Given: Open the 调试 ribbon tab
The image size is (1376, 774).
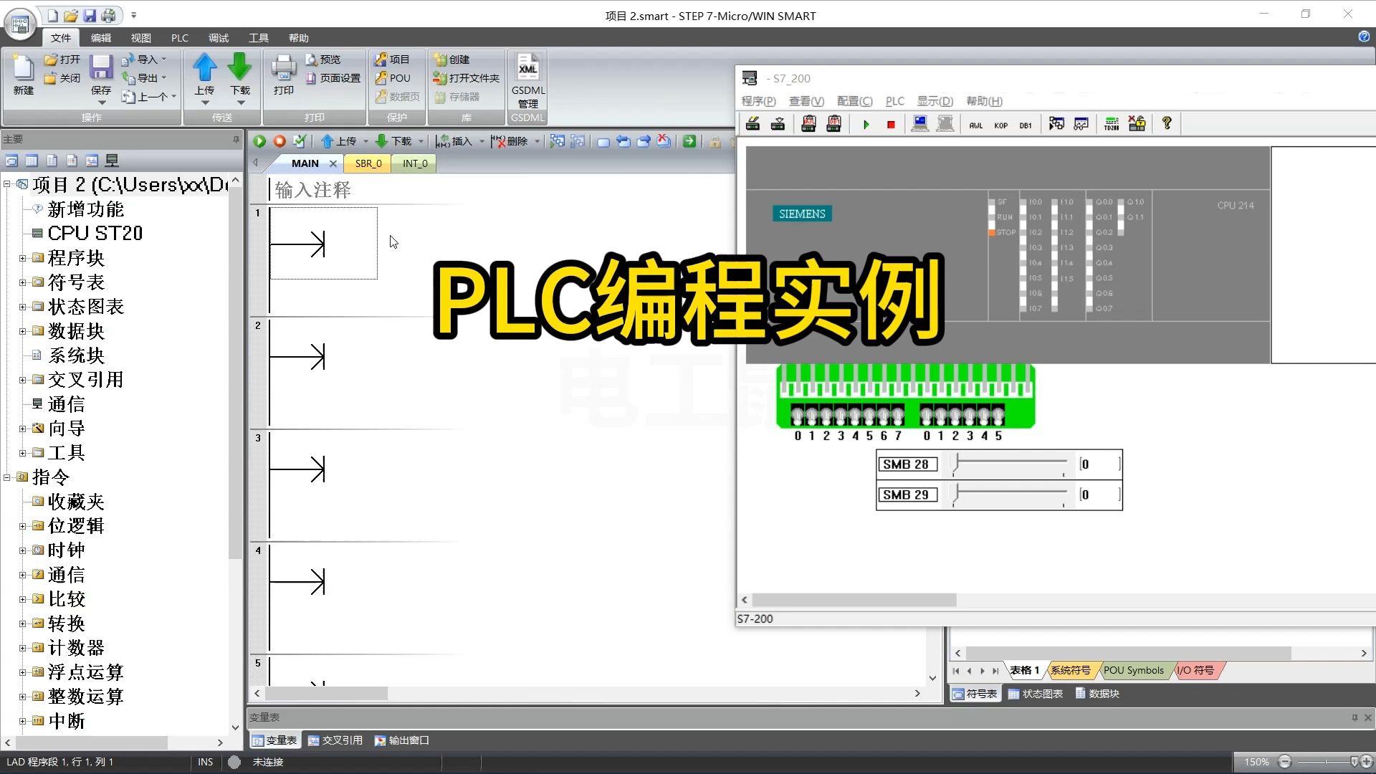Looking at the screenshot, I should pos(218,38).
